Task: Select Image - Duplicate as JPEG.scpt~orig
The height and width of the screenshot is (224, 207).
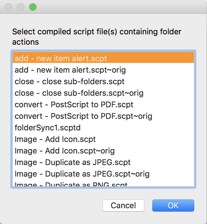Action: [82, 174]
